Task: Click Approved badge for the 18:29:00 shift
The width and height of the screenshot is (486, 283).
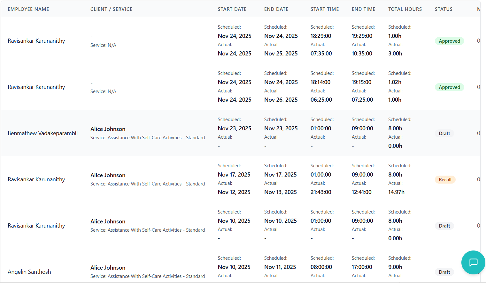Action: coord(449,41)
